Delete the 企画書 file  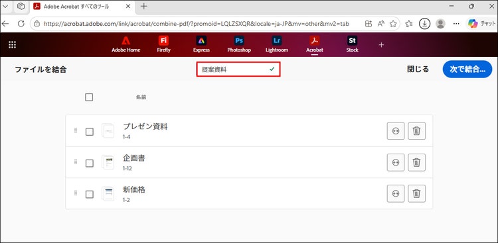[417, 162]
